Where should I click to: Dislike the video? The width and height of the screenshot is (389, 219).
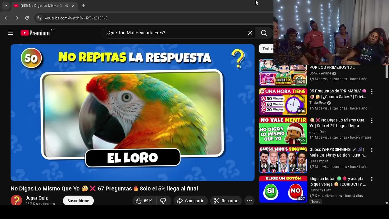point(163,201)
